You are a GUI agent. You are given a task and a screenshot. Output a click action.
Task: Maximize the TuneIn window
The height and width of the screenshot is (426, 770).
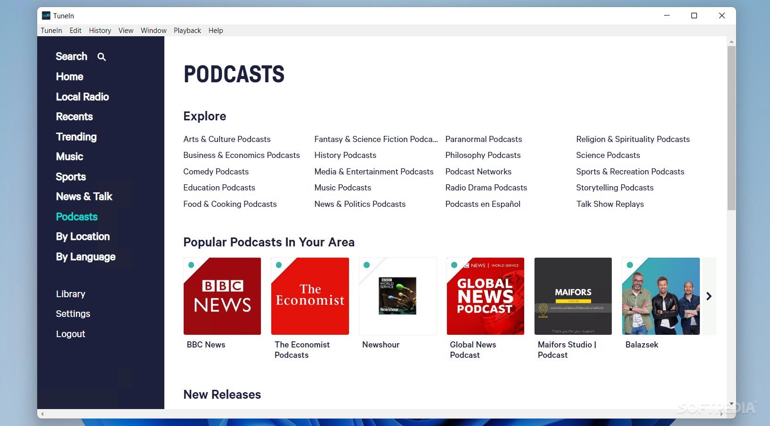pyautogui.click(x=694, y=16)
